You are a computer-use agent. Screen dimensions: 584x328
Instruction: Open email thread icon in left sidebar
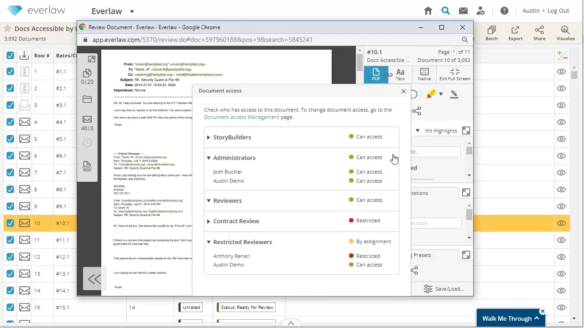[87, 119]
